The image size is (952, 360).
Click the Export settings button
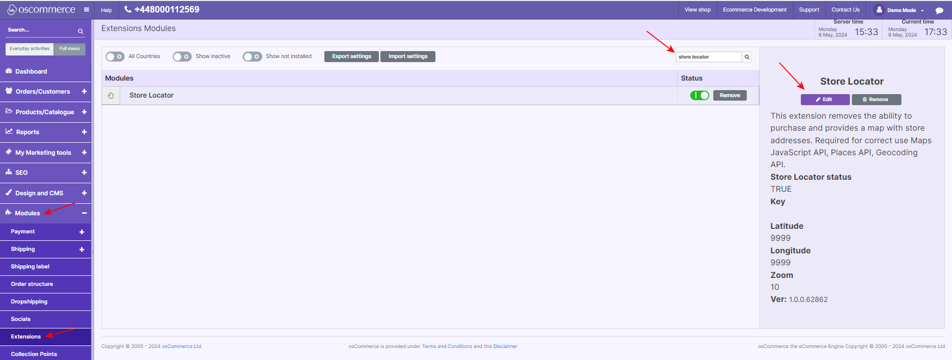click(x=352, y=57)
